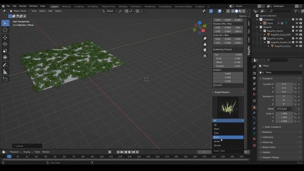Viewport: 304px width, 171px height.
Task: Choose the Rotate tool
Action: [5, 44]
